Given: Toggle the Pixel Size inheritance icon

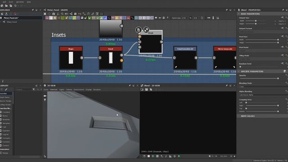Looking at the screenshot, I should pos(282,36).
